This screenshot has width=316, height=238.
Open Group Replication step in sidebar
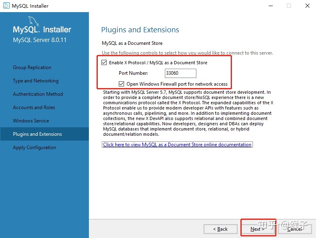pos(32,67)
